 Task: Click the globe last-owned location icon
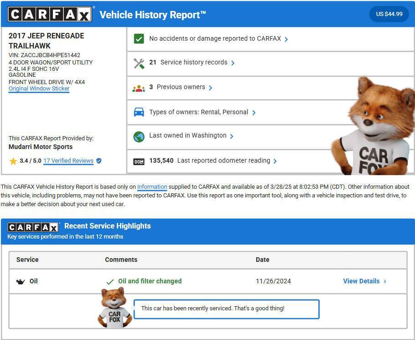point(139,137)
